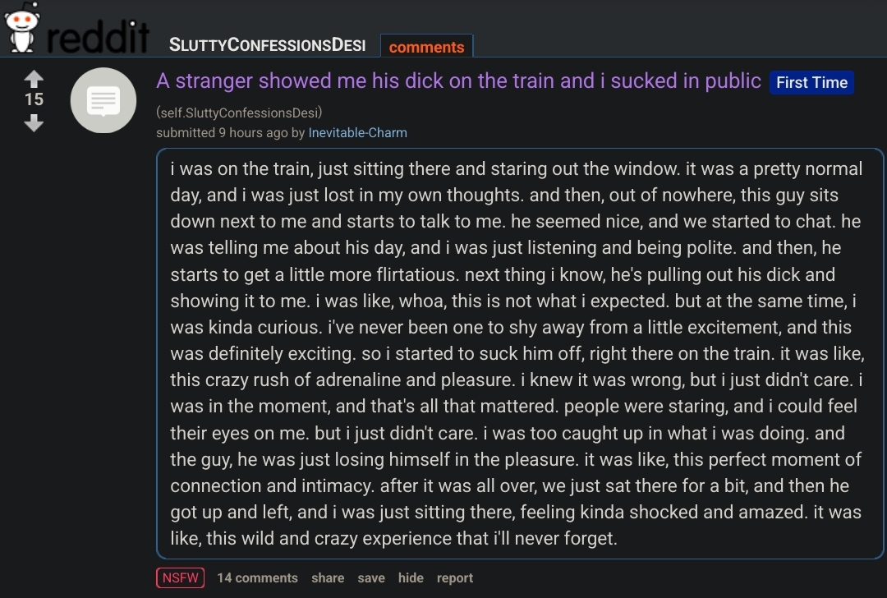This screenshot has width=887, height=598.
Task: Open the 14 comments link
Action: (257, 578)
